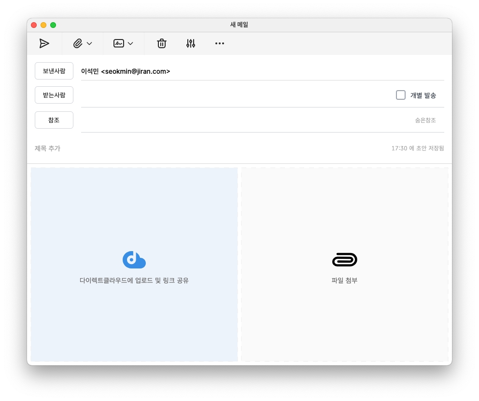The height and width of the screenshot is (401, 479).
Task: Open the signature dropdown chevron
Action: tap(130, 43)
